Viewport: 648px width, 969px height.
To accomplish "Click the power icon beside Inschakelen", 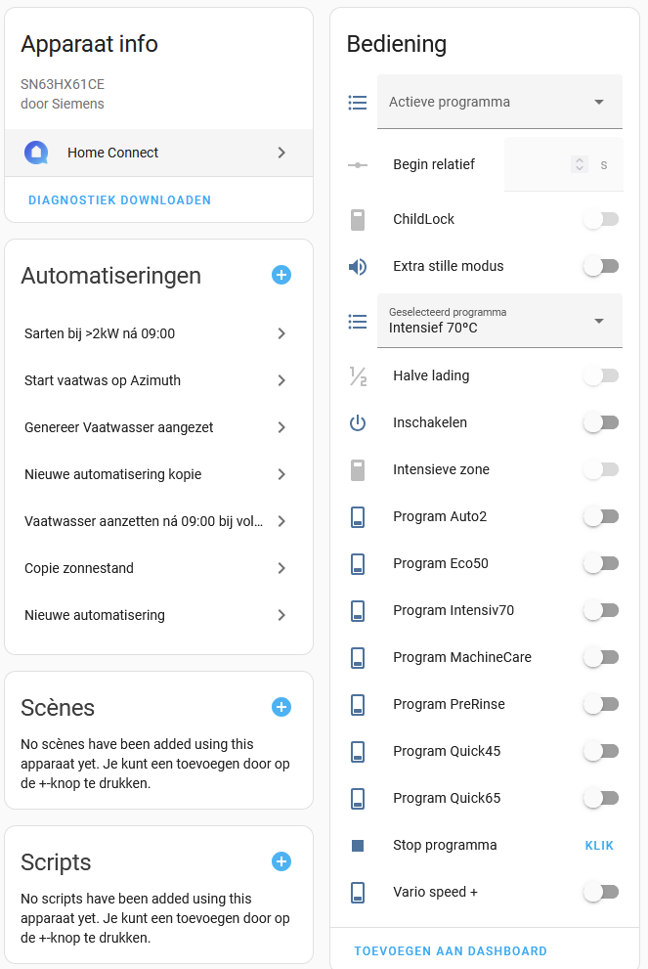I will pos(358,422).
